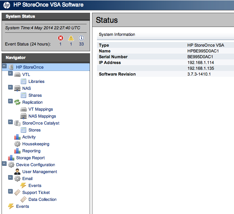Click the blue informational event icon
The height and width of the screenshot is (214, 234).
(x=81, y=38)
